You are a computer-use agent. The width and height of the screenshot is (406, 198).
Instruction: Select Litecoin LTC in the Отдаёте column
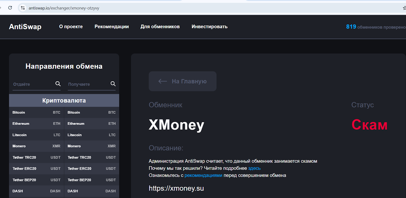tap(37, 135)
